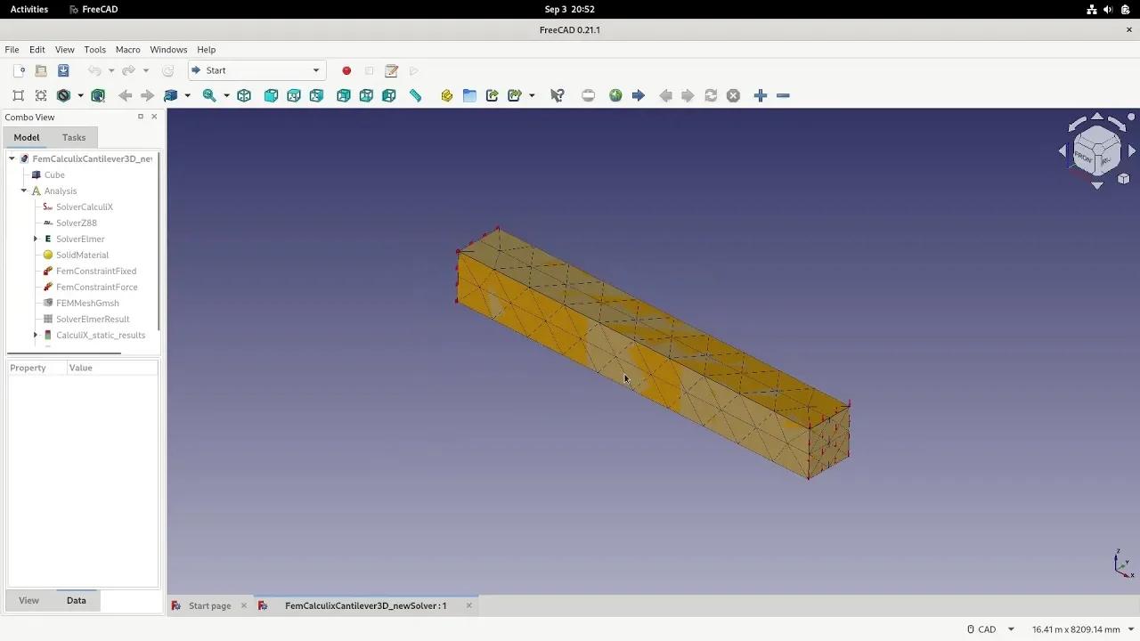Select SolverCalculiX in the tree
This screenshot has height=641, width=1140.
[84, 207]
